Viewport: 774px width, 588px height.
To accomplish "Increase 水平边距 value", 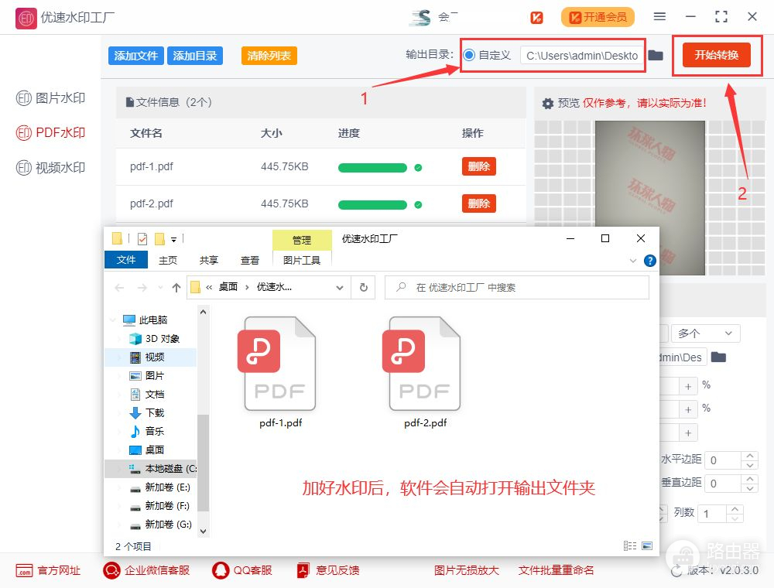I will tap(750, 456).
